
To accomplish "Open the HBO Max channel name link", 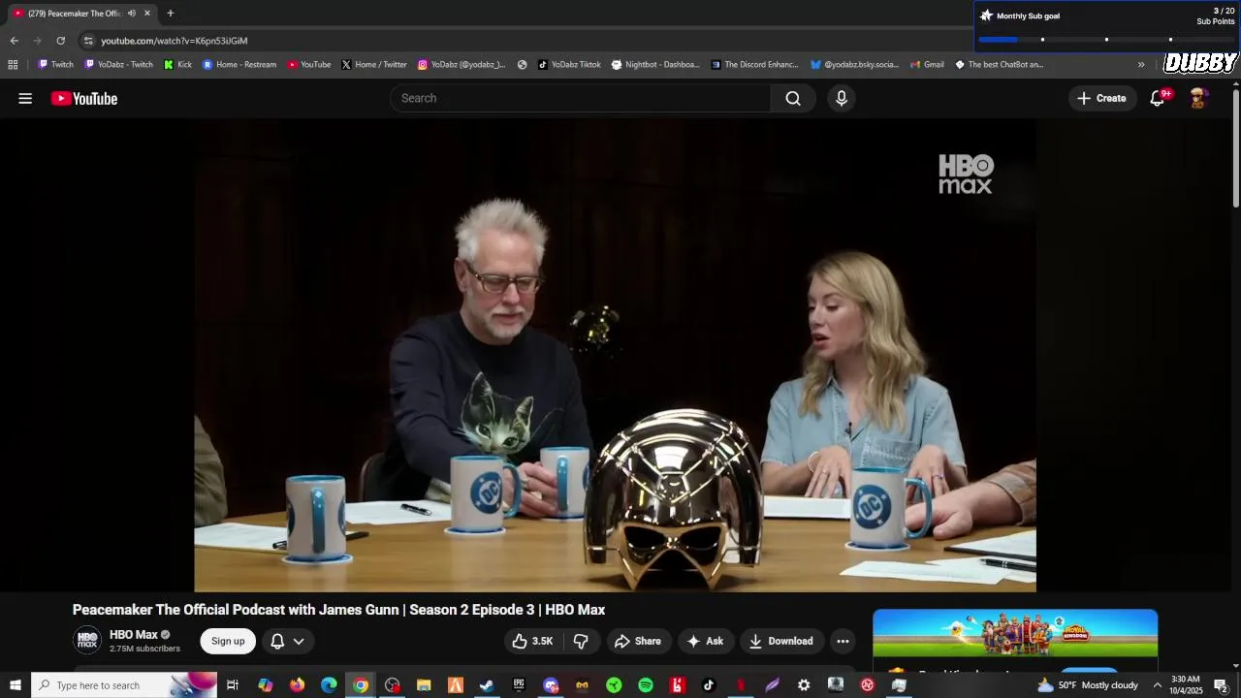I will 134,635.
